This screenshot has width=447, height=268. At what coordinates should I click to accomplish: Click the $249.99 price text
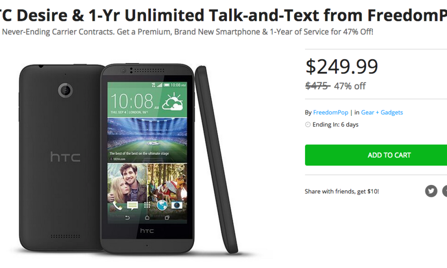pyautogui.click(x=342, y=67)
